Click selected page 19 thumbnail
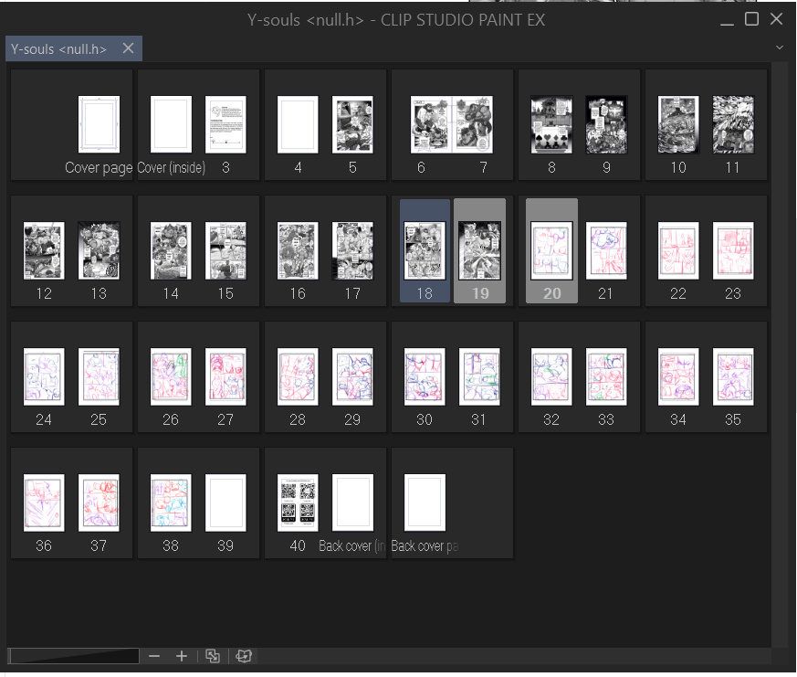 click(x=479, y=250)
